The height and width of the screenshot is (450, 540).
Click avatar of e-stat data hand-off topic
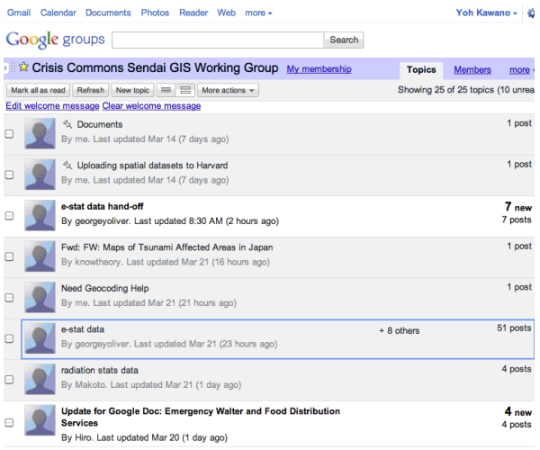(x=40, y=214)
